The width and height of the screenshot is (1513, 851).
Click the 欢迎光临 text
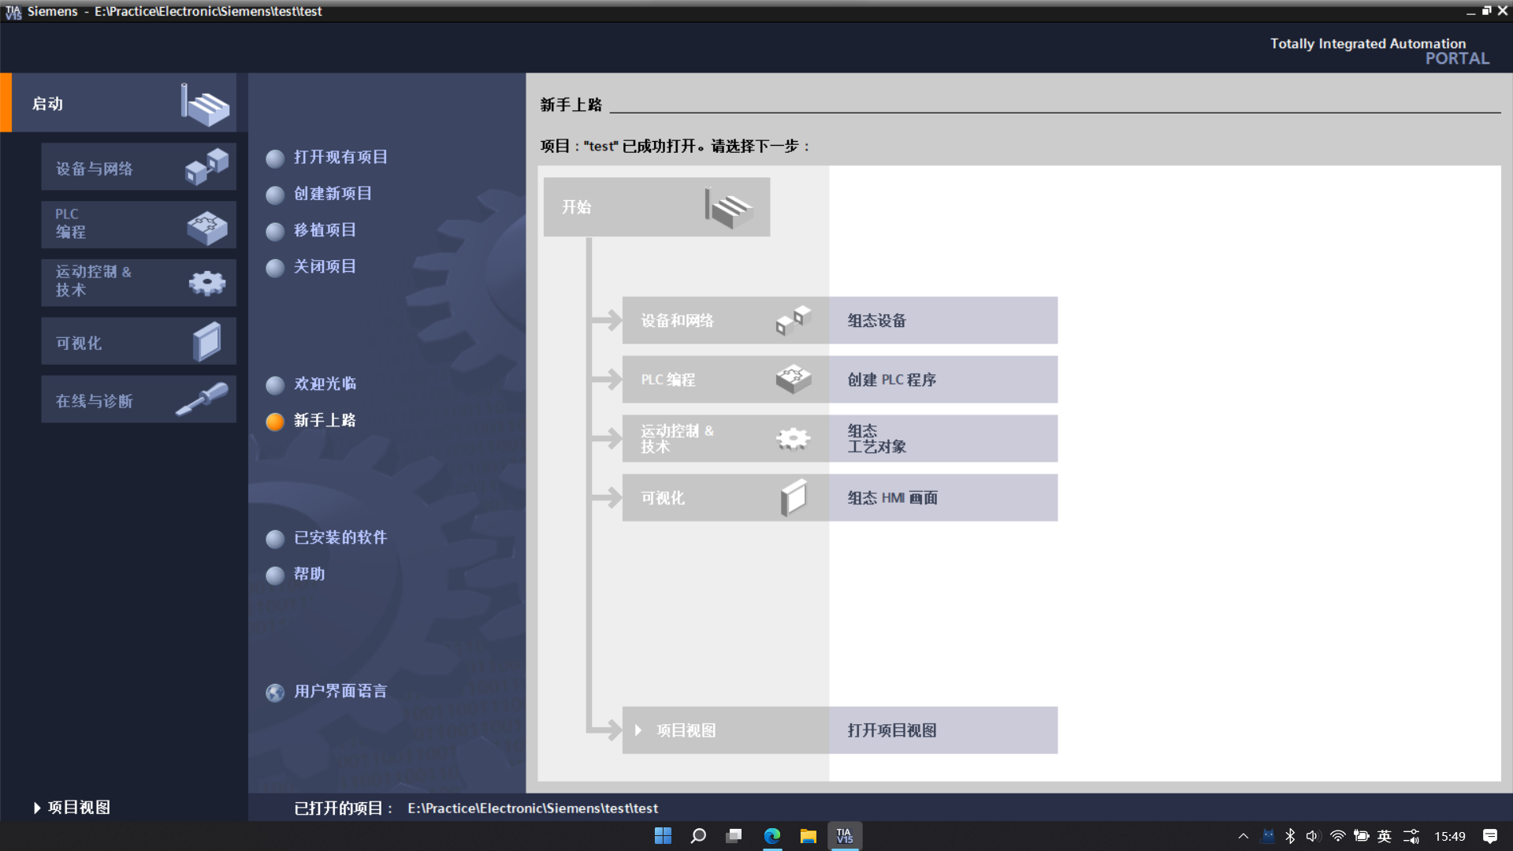point(325,383)
